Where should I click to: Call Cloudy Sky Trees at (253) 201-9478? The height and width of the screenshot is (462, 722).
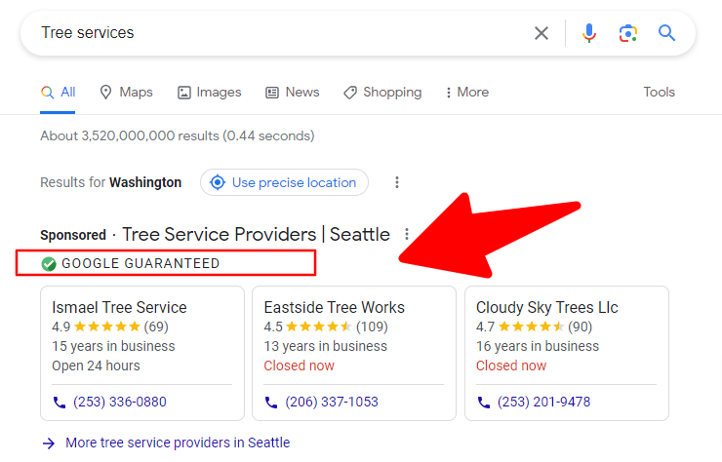tap(543, 403)
